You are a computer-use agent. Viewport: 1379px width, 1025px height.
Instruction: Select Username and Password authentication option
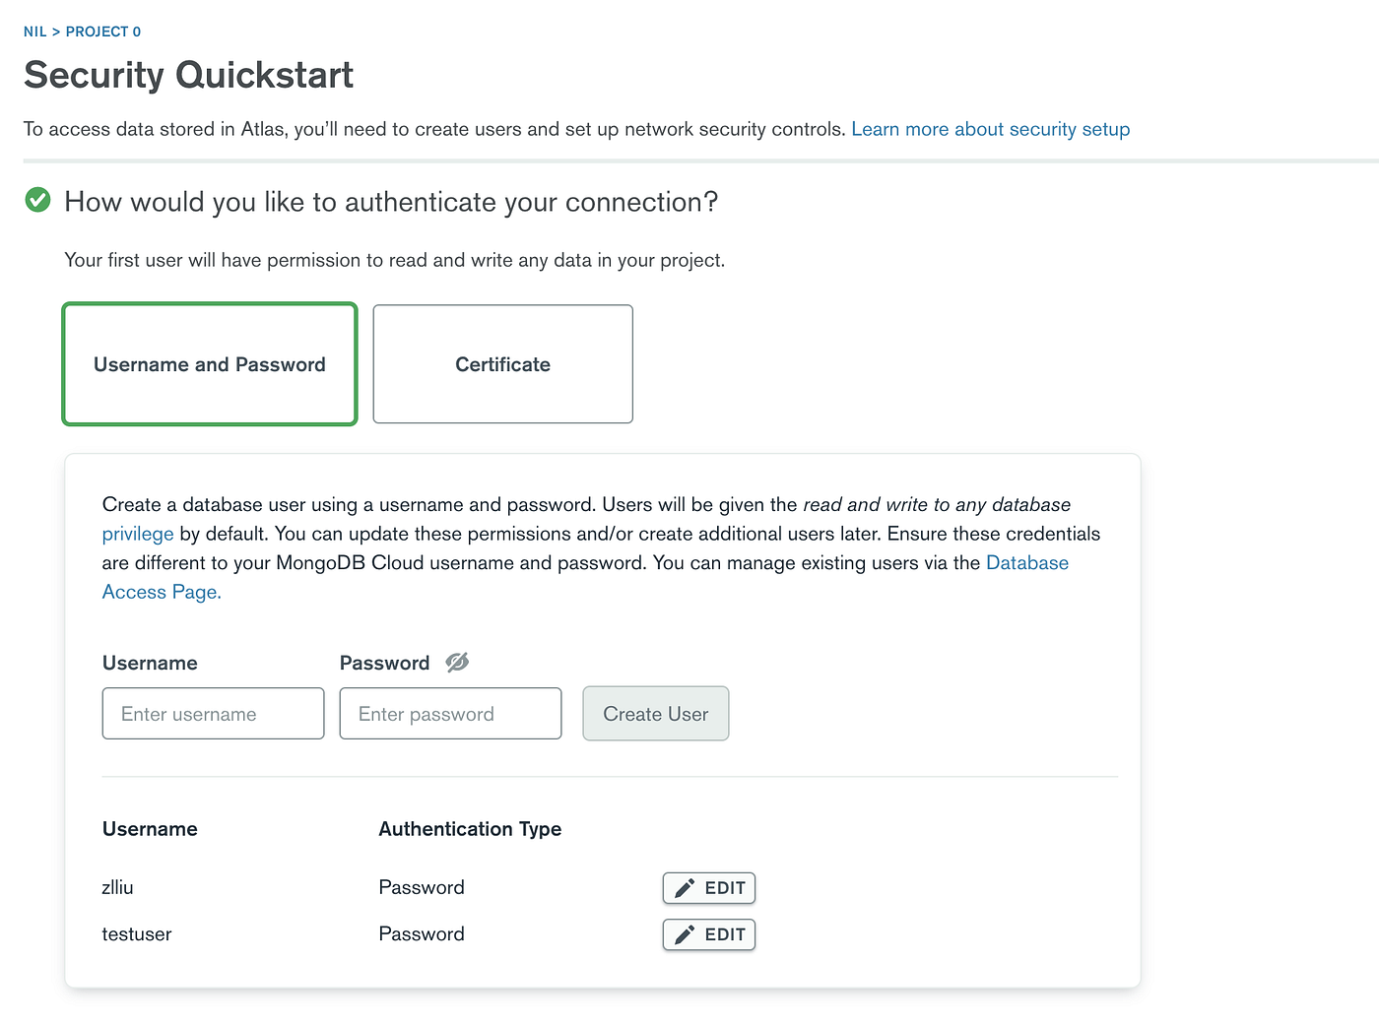click(210, 364)
